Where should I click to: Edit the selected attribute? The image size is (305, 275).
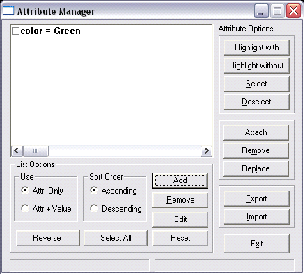pos(180,219)
